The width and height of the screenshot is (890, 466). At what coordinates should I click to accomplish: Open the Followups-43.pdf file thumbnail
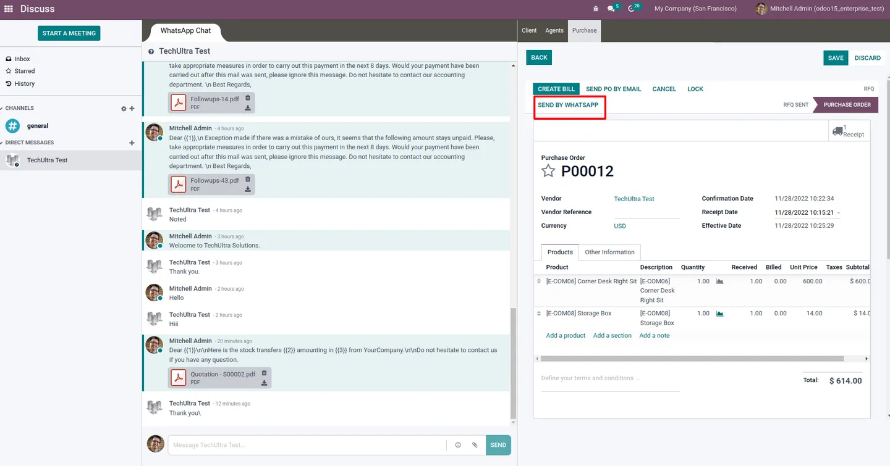click(179, 185)
